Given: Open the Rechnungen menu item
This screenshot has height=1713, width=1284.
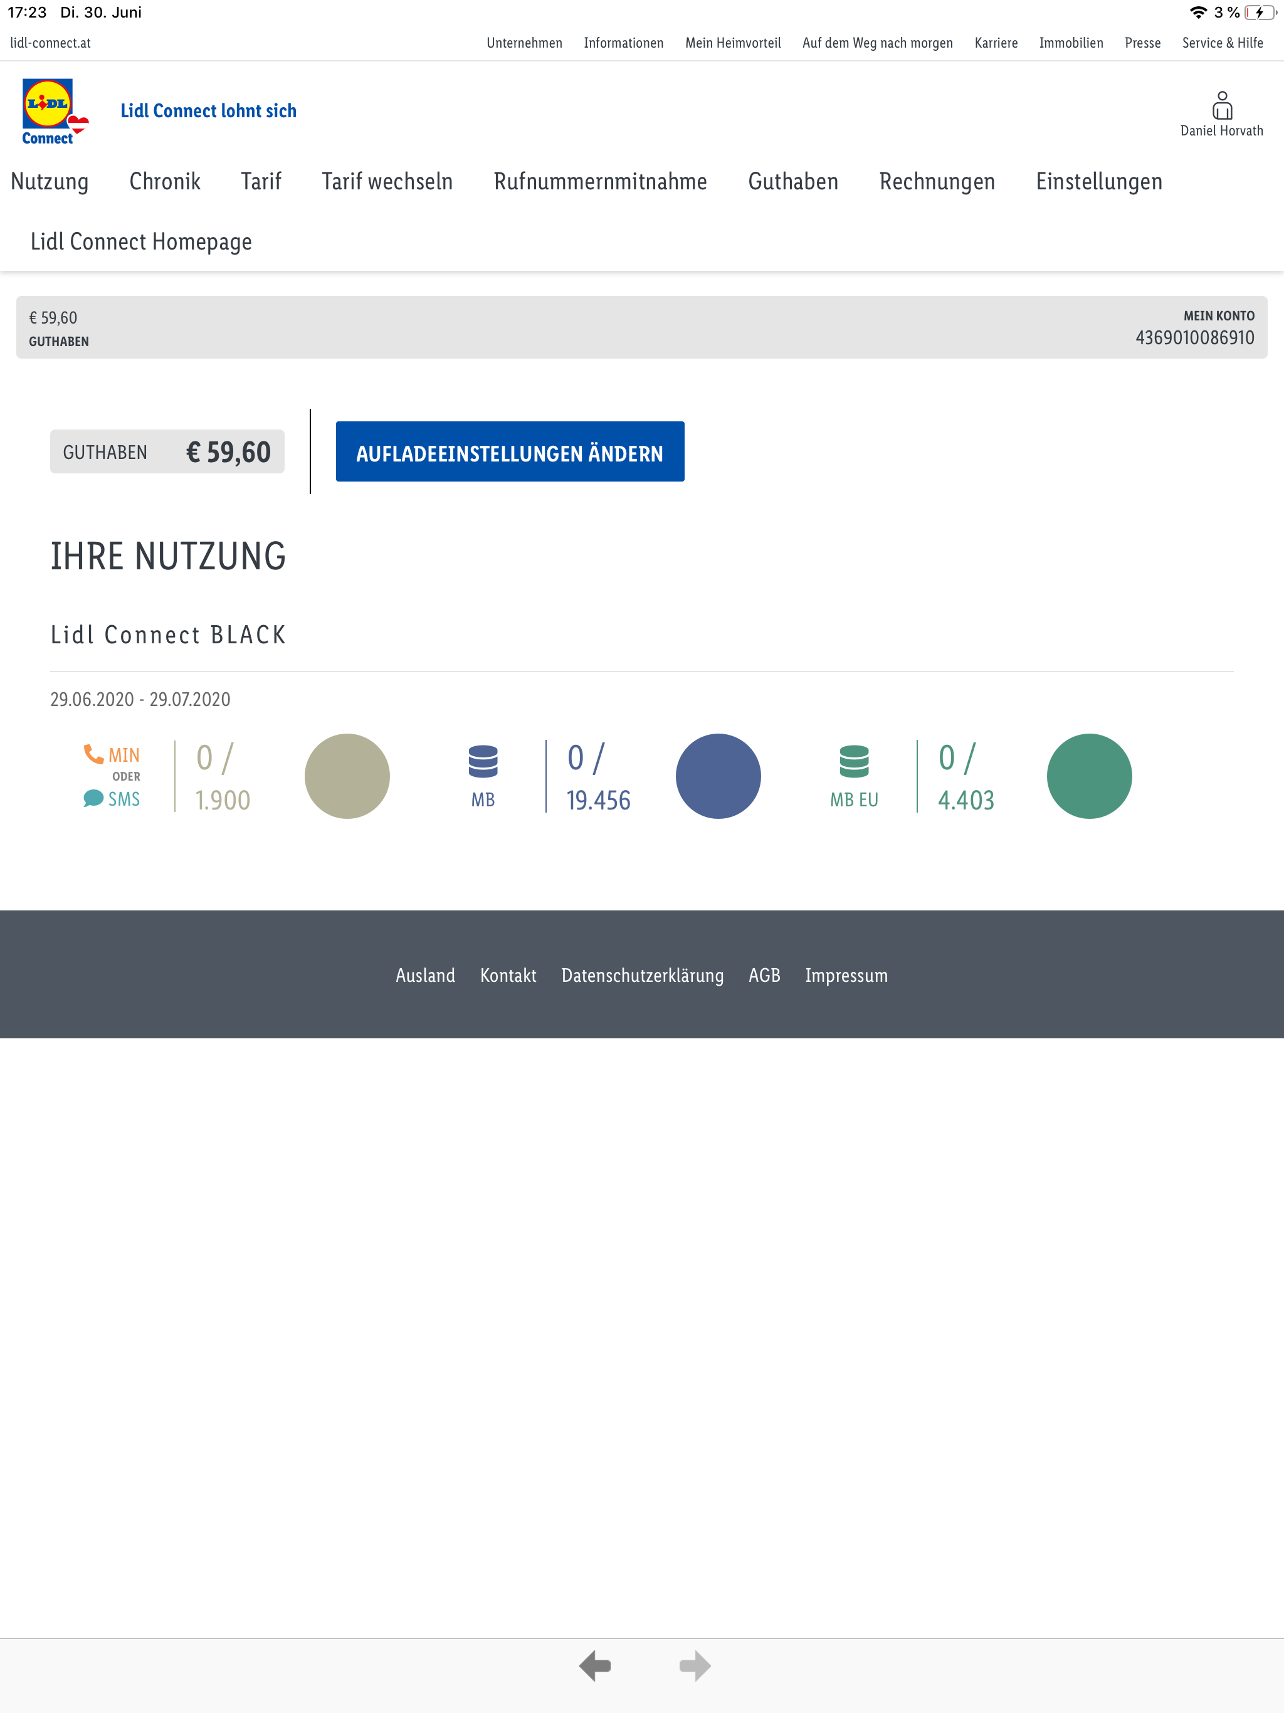Looking at the screenshot, I should point(937,181).
